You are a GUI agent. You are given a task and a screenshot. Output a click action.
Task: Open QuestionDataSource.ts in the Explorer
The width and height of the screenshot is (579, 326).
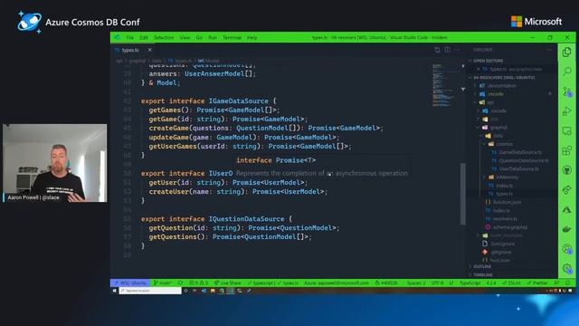(523, 160)
